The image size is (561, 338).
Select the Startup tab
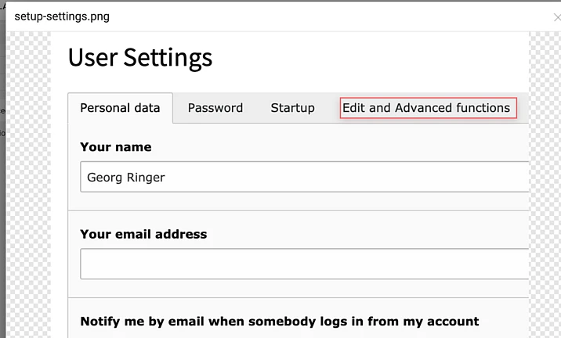292,108
